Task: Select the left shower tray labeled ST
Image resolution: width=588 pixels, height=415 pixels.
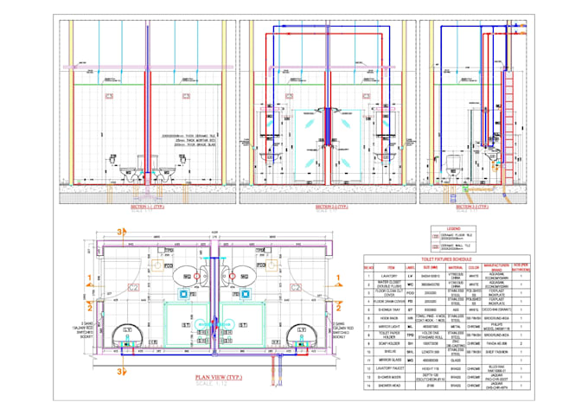Action: tap(187, 325)
